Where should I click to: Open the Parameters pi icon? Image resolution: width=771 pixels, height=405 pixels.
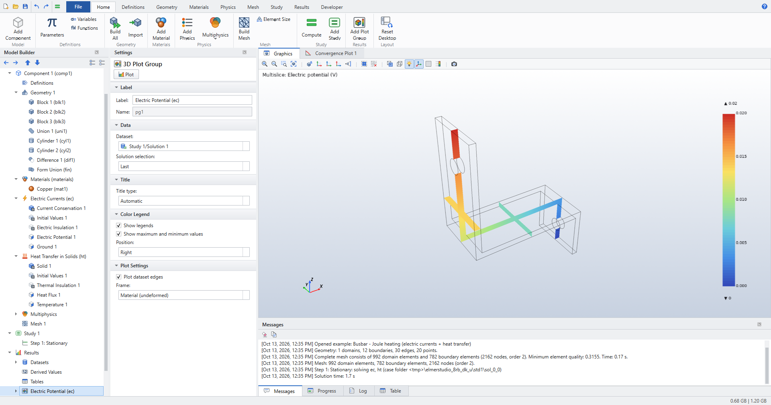pos(52,27)
